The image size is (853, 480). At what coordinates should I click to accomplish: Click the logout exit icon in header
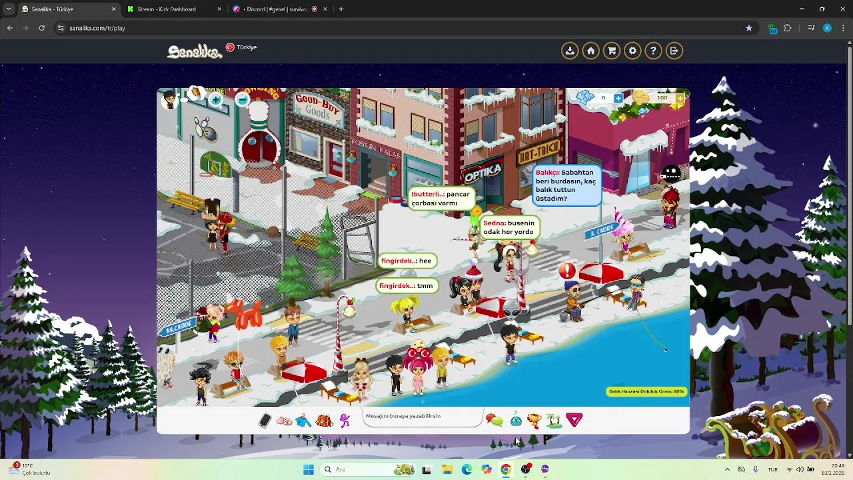[674, 51]
